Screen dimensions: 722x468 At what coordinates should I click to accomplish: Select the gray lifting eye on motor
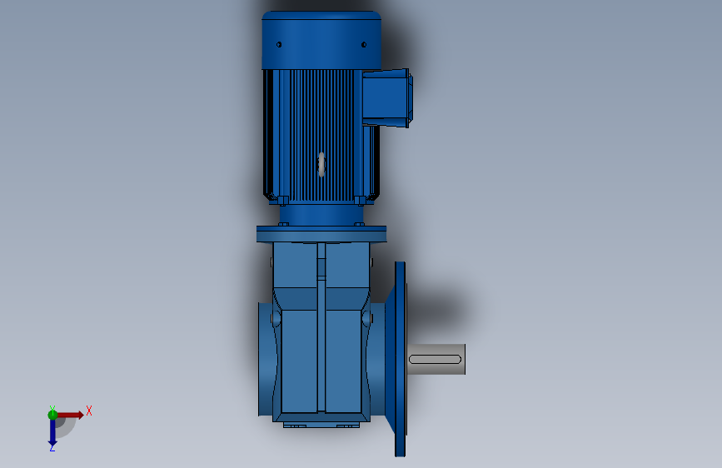pos(321,164)
